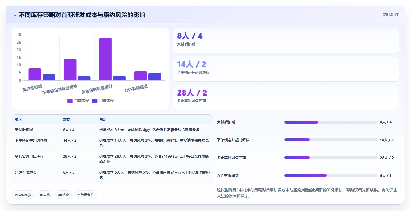
Task: Click the 表格 tag chip
Action: coord(45,195)
